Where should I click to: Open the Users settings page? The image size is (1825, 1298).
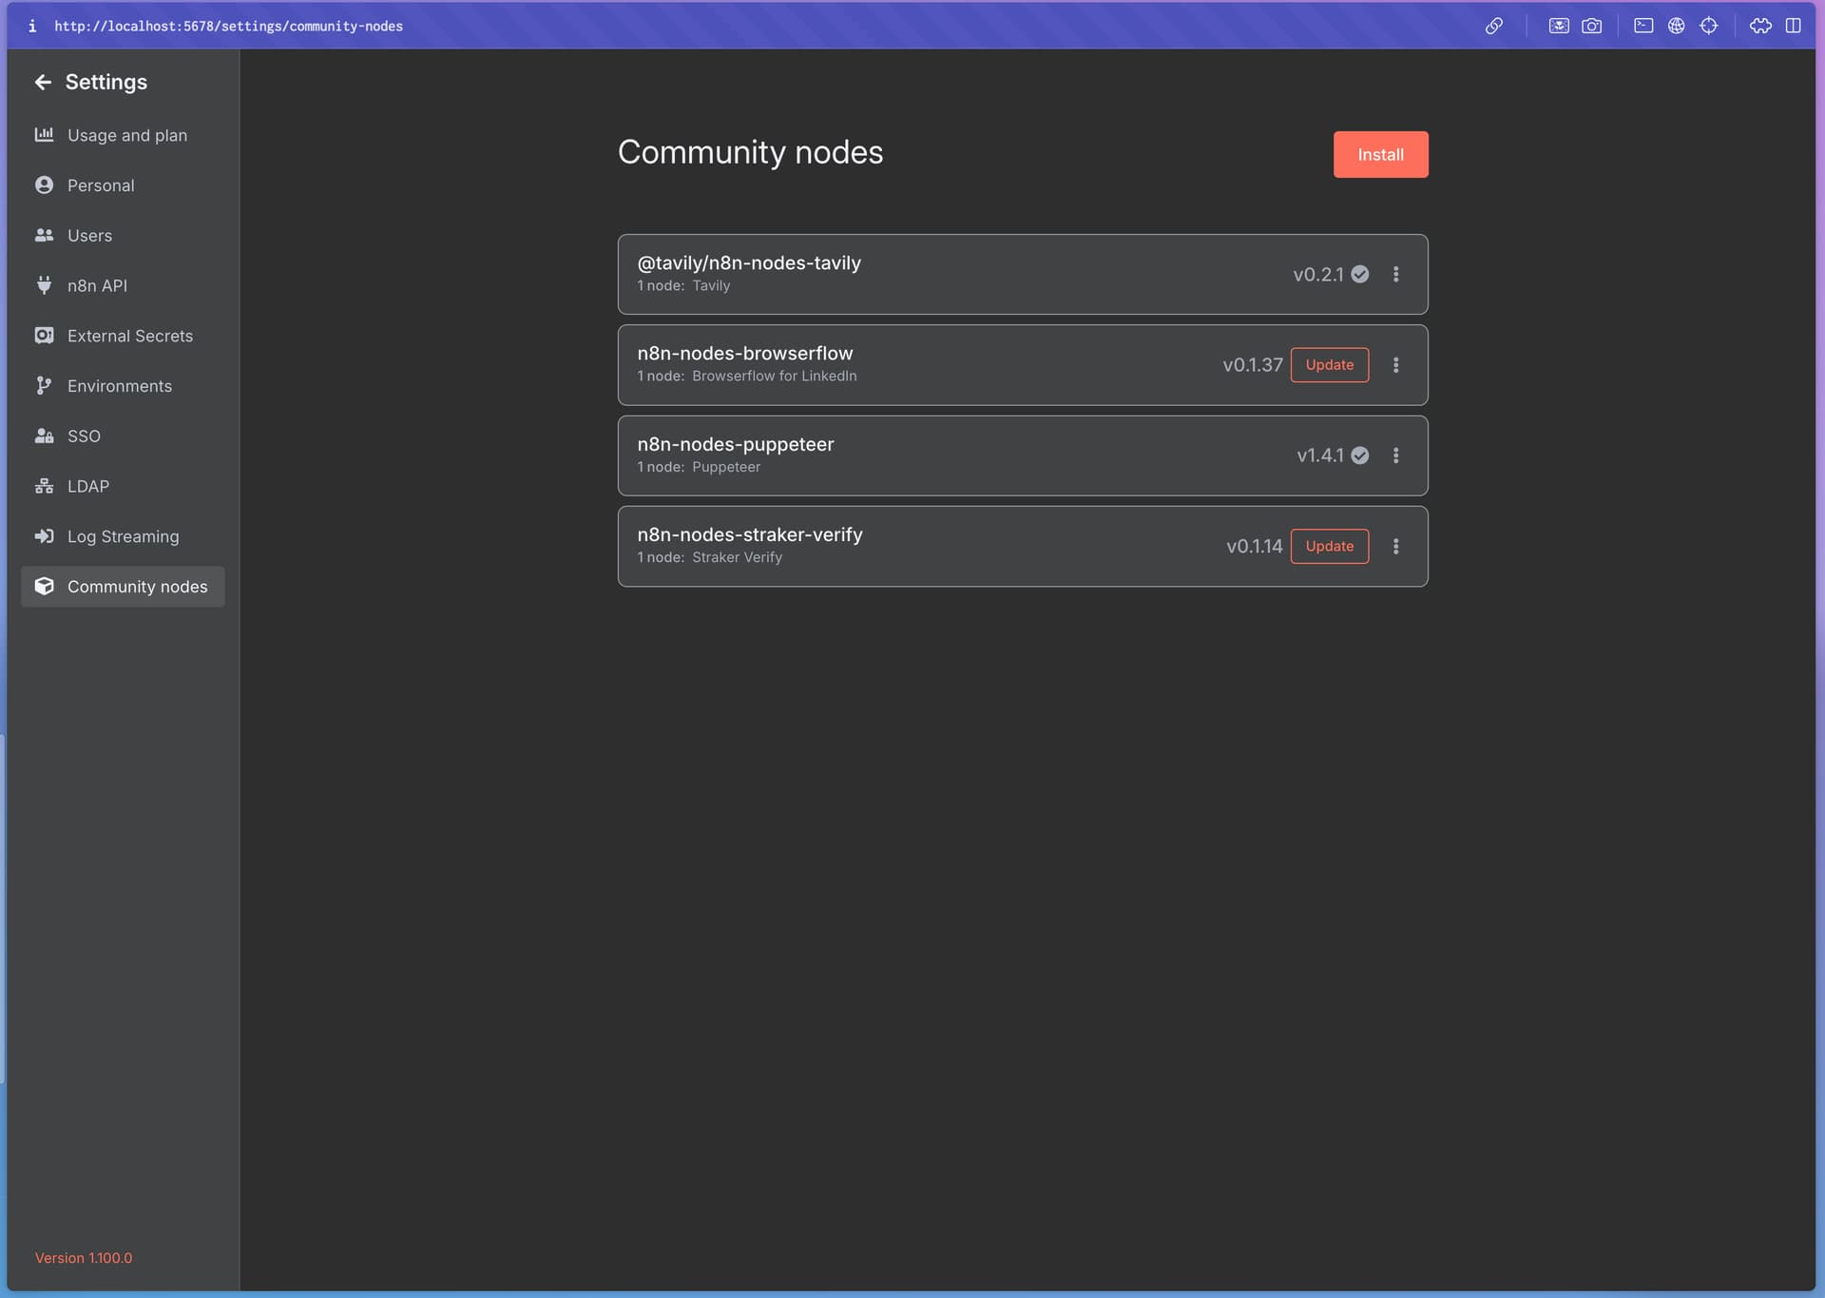[x=123, y=235]
